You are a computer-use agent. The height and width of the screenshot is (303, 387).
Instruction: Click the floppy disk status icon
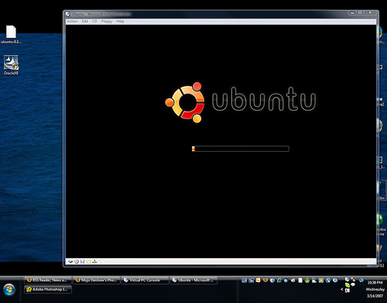pyautogui.click(x=82, y=262)
